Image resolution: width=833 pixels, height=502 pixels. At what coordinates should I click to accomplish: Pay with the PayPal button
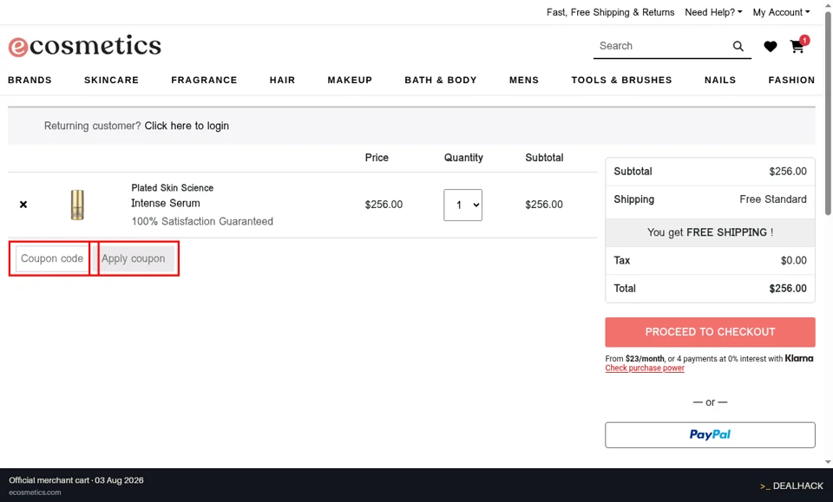pos(710,435)
